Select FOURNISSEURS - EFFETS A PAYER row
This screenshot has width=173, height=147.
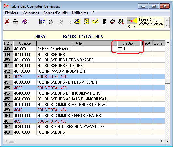click(x=84, y=82)
